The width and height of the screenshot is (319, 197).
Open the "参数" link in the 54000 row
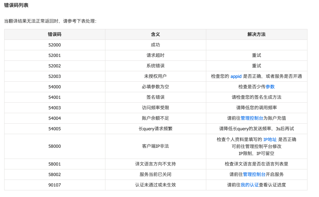pyautogui.click(x=270, y=87)
